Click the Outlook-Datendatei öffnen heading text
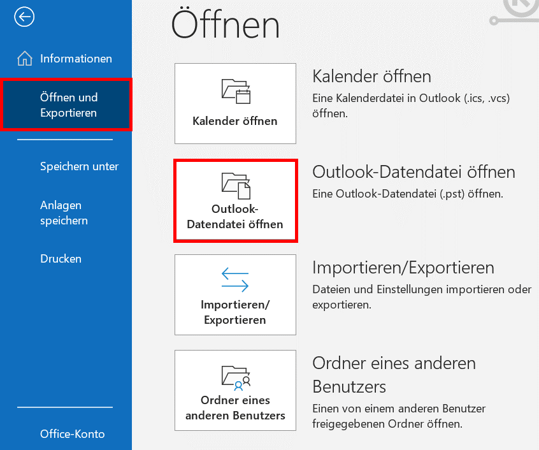 pos(414,171)
